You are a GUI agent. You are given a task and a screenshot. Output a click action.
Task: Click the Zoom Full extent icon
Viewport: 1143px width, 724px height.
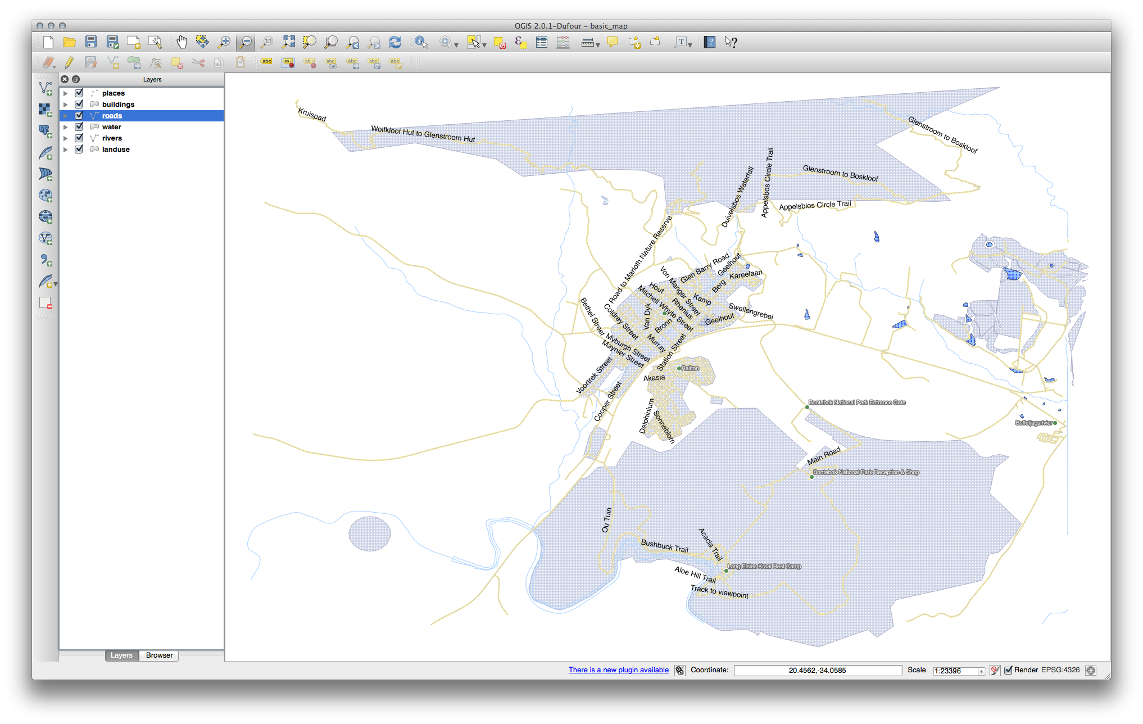tap(288, 42)
